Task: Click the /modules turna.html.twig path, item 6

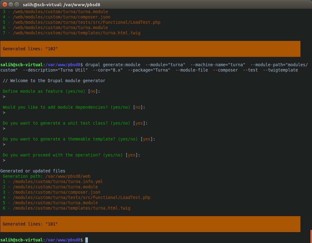Action: pos(67,208)
